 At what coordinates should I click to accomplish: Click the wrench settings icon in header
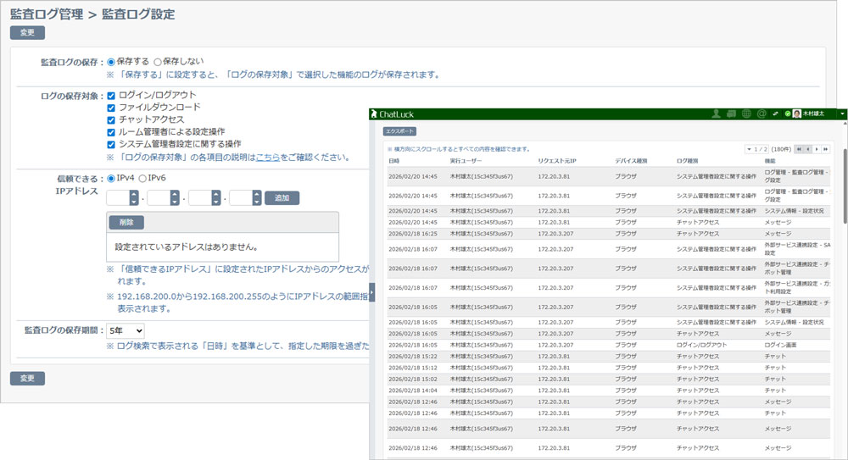click(775, 114)
